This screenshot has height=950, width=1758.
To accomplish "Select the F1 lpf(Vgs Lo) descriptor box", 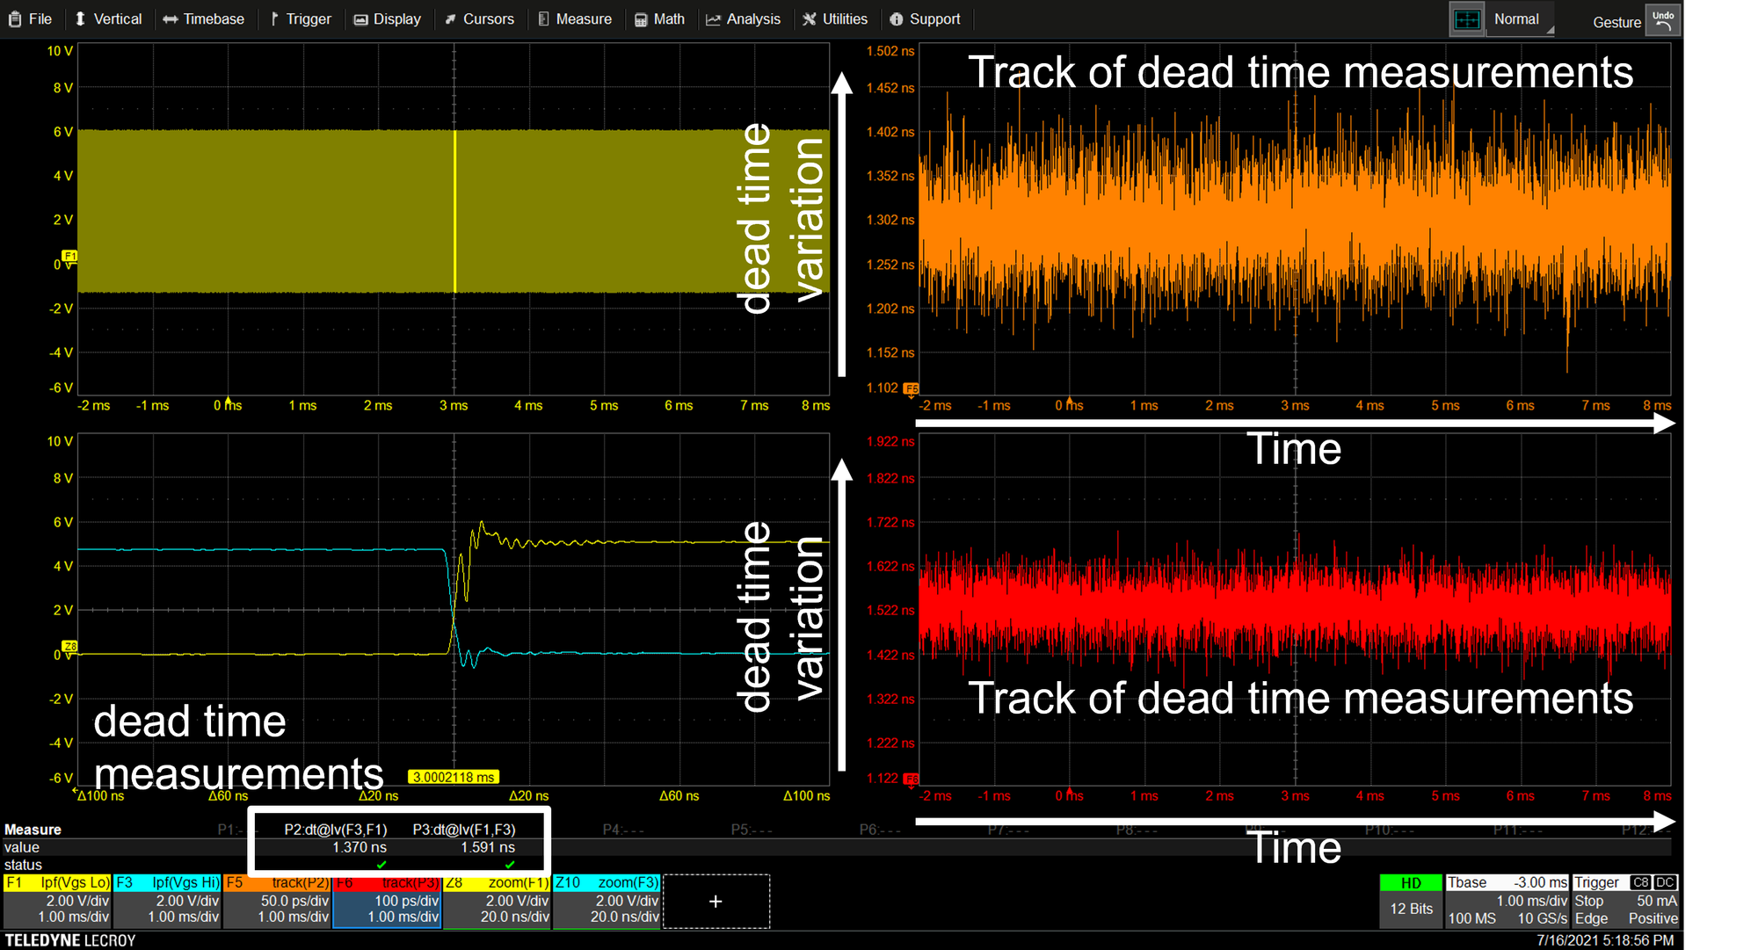I will point(58,901).
